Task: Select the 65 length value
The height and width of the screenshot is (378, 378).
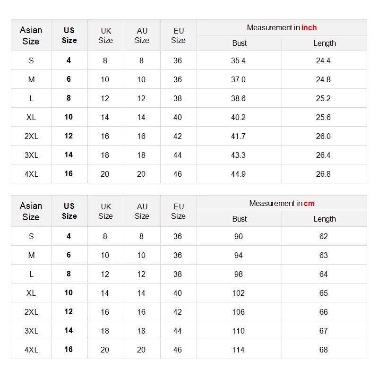Action: click(323, 293)
